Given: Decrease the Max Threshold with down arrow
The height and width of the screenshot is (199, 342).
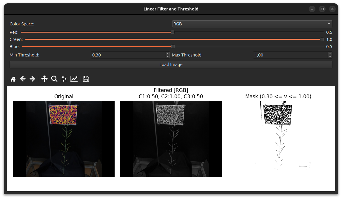Looking at the screenshot, I should point(330,56).
